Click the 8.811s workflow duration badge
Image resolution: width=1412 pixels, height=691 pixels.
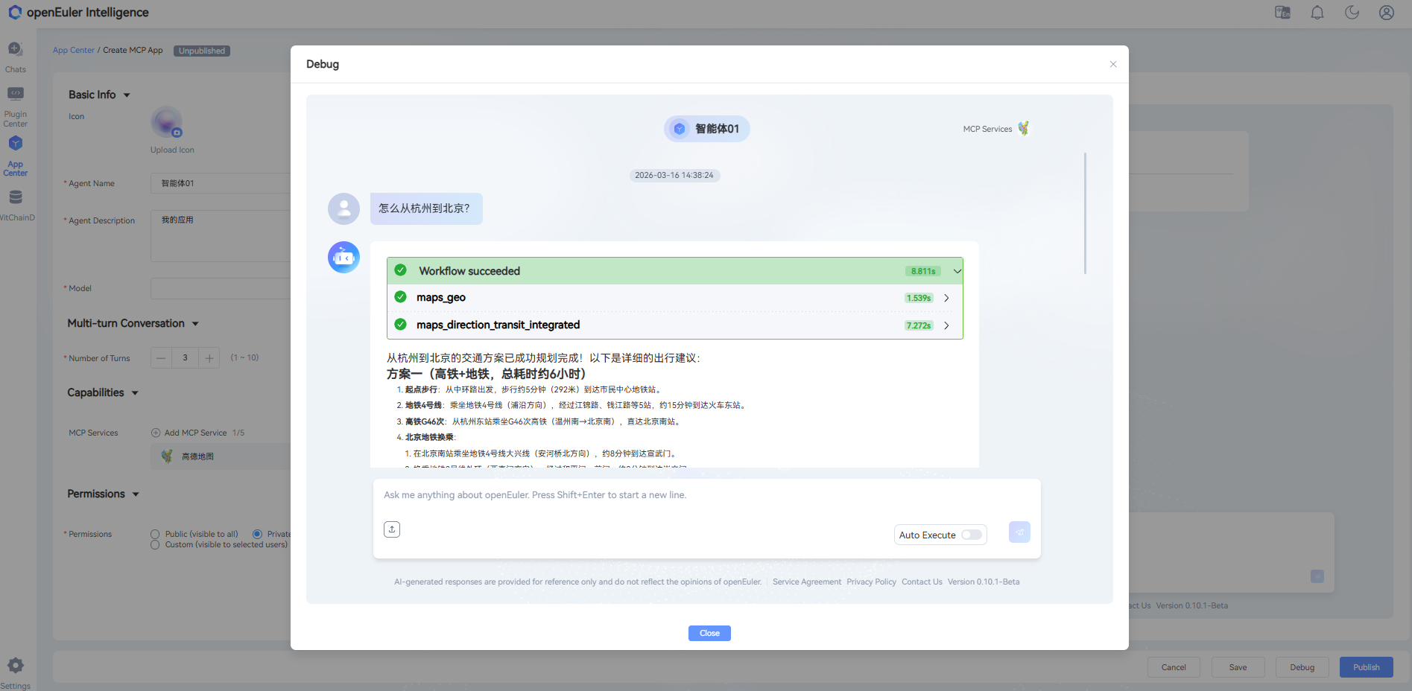[x=923, y=271]
